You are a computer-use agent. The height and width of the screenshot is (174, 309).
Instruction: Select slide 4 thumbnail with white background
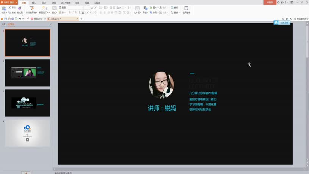coord(27,133)
